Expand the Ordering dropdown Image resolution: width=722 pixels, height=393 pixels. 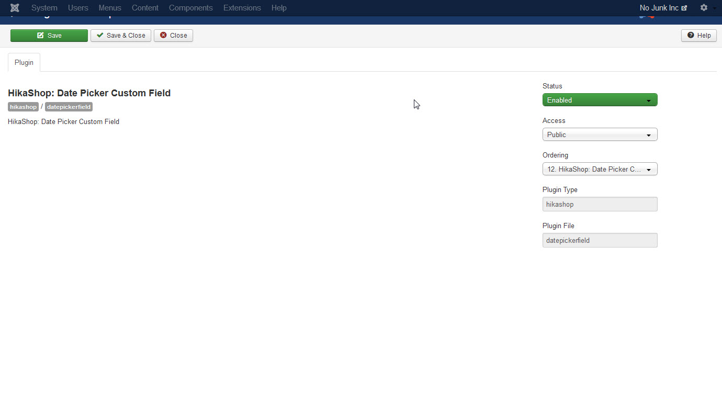pyautogui.click(x=600, y=169)
